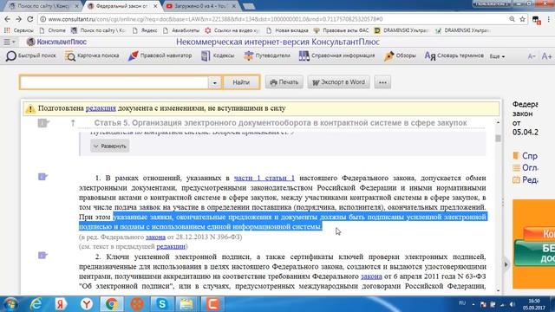Open link части 1 статьи 1
555x312 pixels.
point(264,178)
